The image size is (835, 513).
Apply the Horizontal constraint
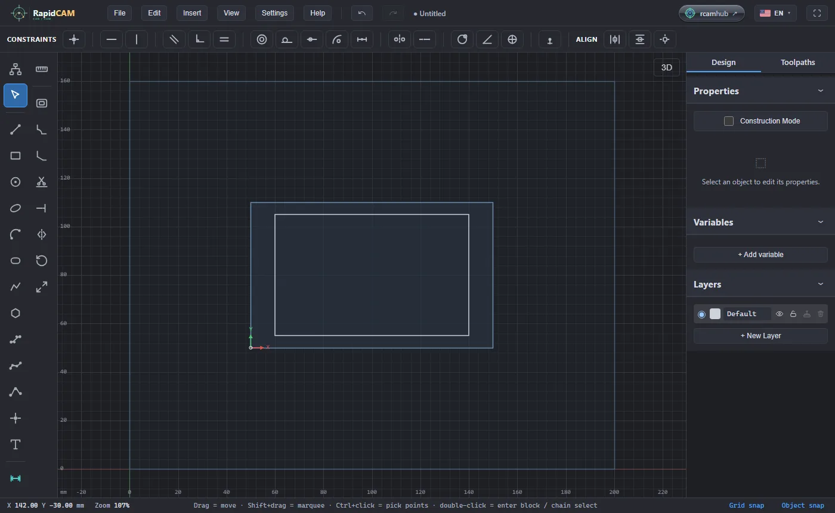[112, 39]
